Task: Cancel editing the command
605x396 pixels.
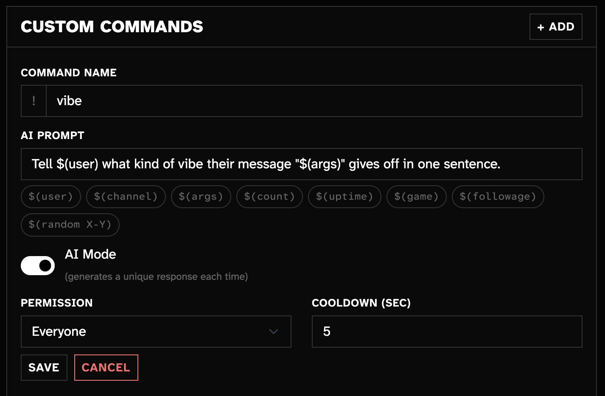Action: click(x=106, y=367)
